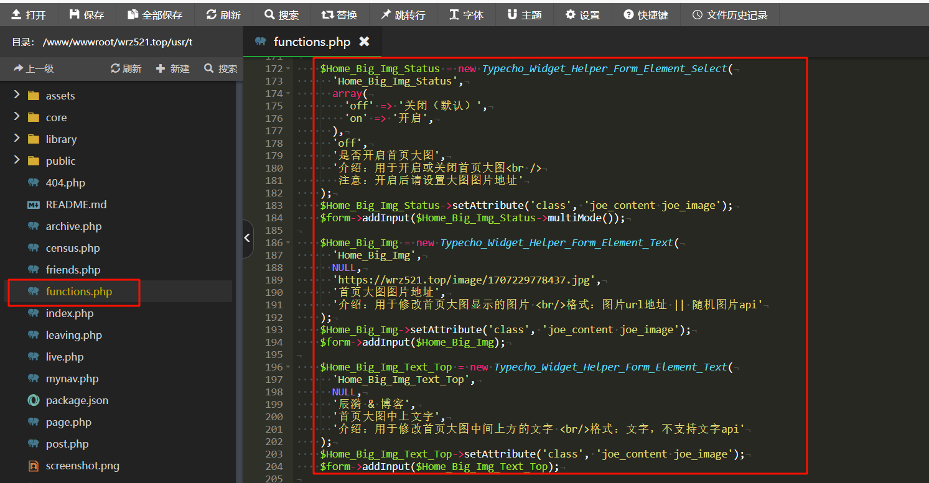Viewport: 929px width, 483px height.
Task: Open the 主题 (theme) menu
Action: (x=525, y=14)
